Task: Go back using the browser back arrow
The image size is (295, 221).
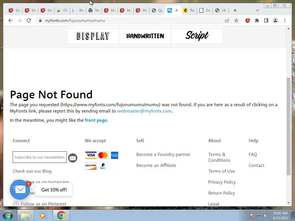Action: pos(10,20)
